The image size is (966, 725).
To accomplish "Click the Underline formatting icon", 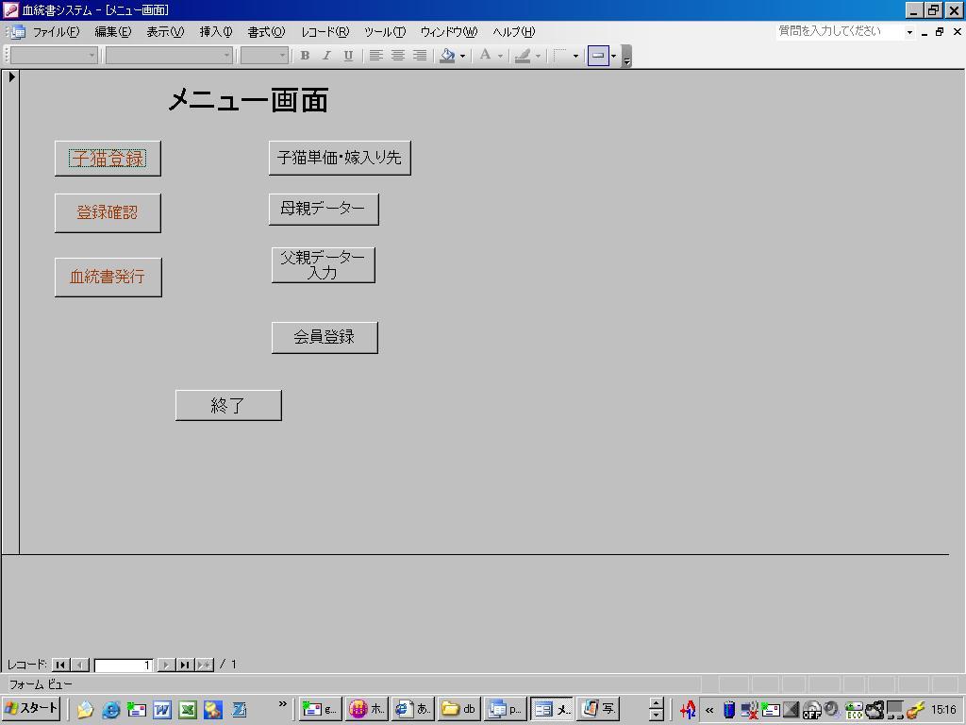I will point(348,56).
